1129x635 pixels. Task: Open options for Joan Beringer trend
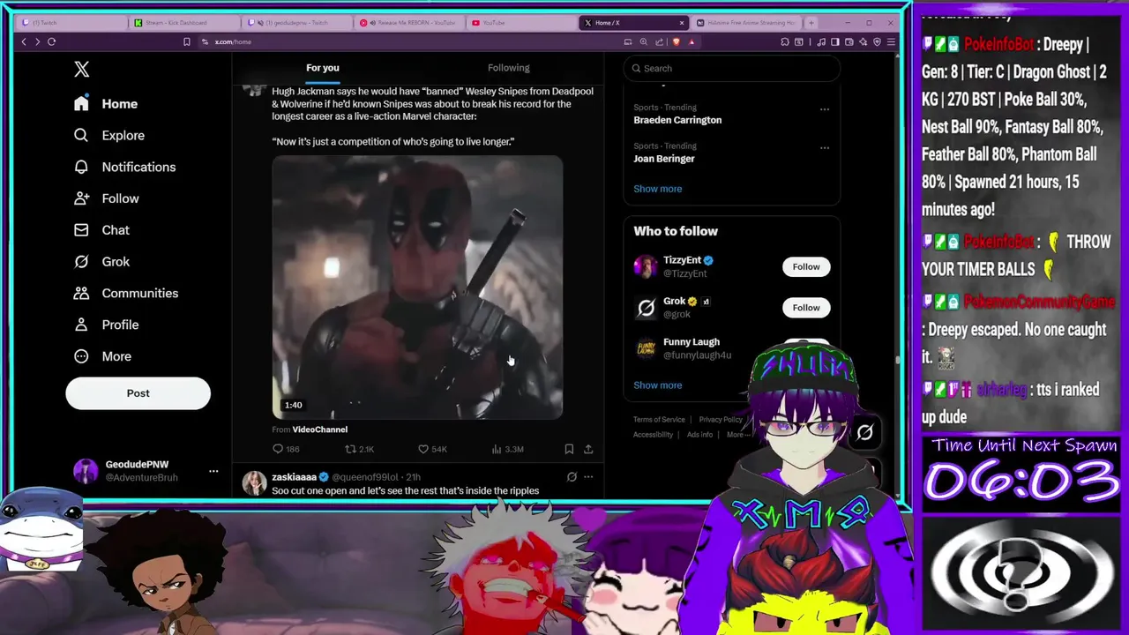[825, 148]
